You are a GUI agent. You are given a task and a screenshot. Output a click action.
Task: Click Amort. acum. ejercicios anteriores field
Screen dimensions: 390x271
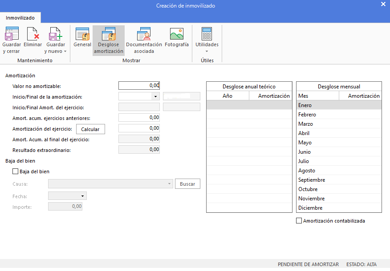point(139,118)
